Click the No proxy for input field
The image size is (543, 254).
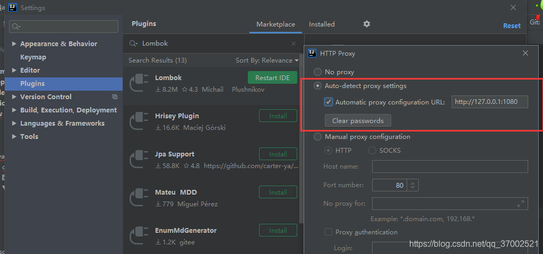450,204
